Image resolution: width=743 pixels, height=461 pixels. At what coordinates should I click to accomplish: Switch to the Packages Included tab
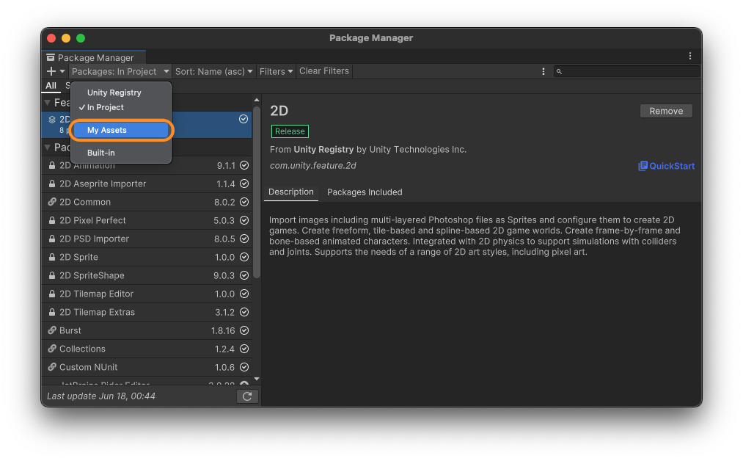point(365,192)
